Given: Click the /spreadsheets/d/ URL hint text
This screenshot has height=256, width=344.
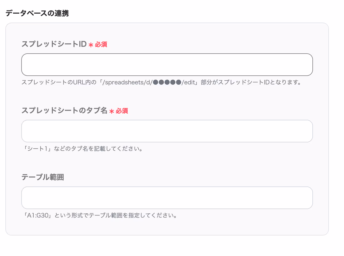Looking at the screenshot, I should [x=161, y=82].
